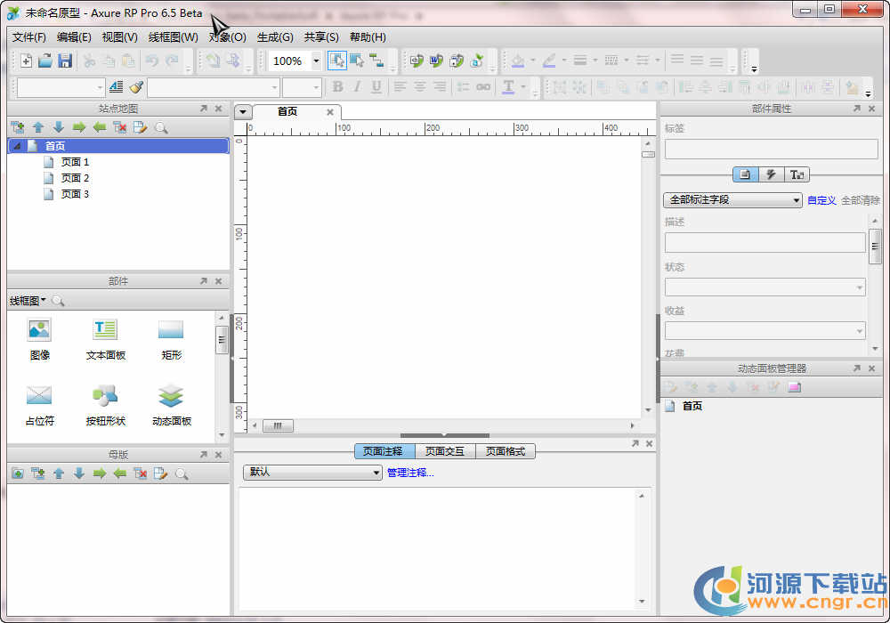890x623 pixels.
Task: Activate the connector mode tool icon
Action: click(376, 61)
